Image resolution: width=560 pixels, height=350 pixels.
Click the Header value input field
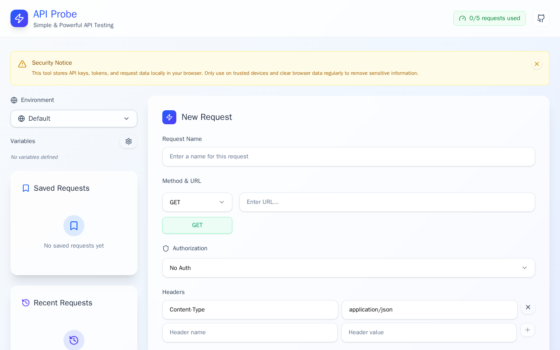pos(429,332)
